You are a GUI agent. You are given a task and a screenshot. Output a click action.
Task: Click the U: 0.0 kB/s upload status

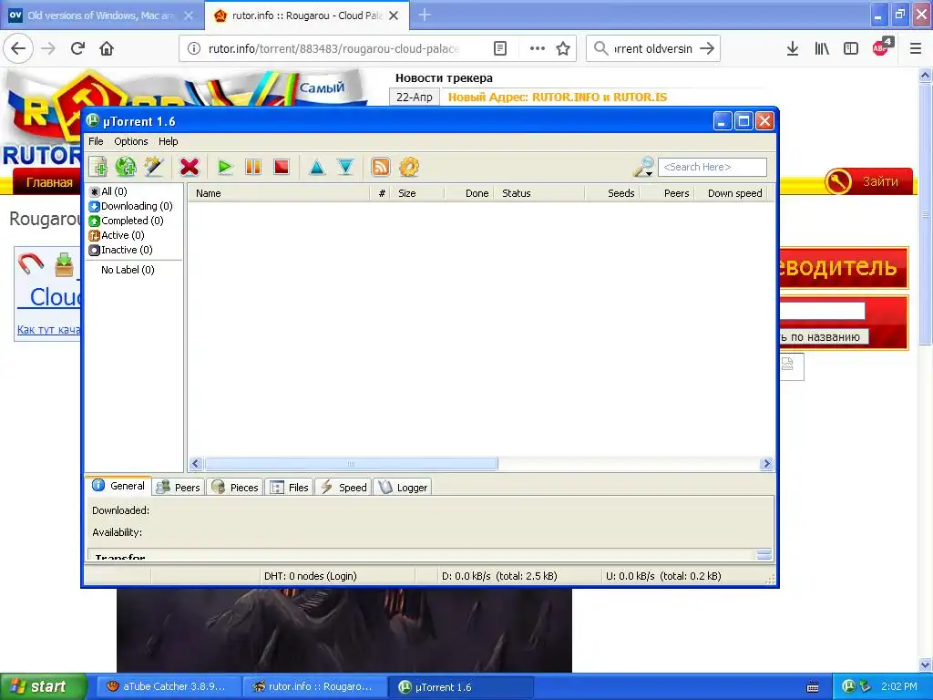pos(663,576)
